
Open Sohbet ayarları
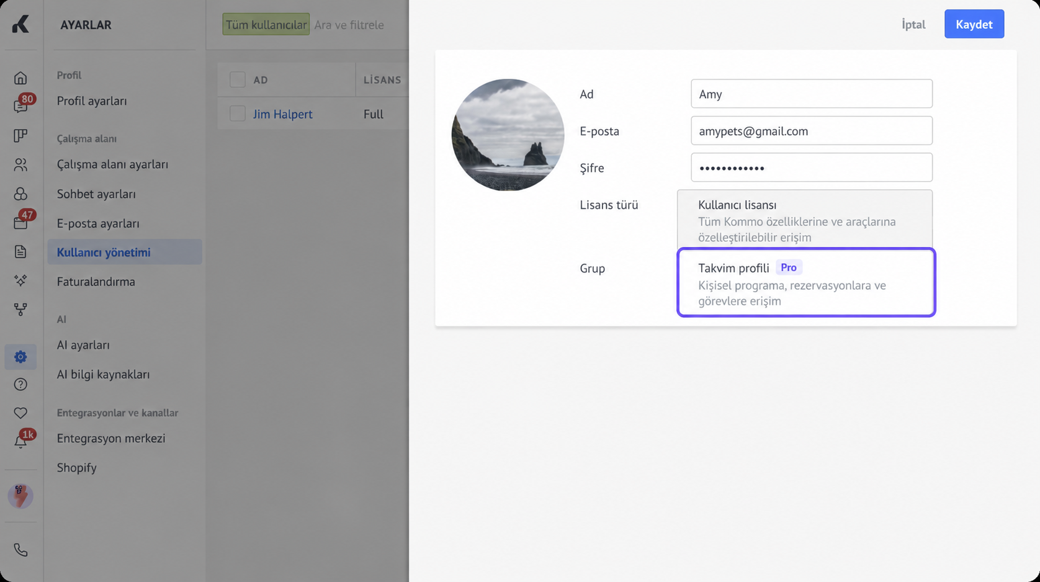point(96,194)
